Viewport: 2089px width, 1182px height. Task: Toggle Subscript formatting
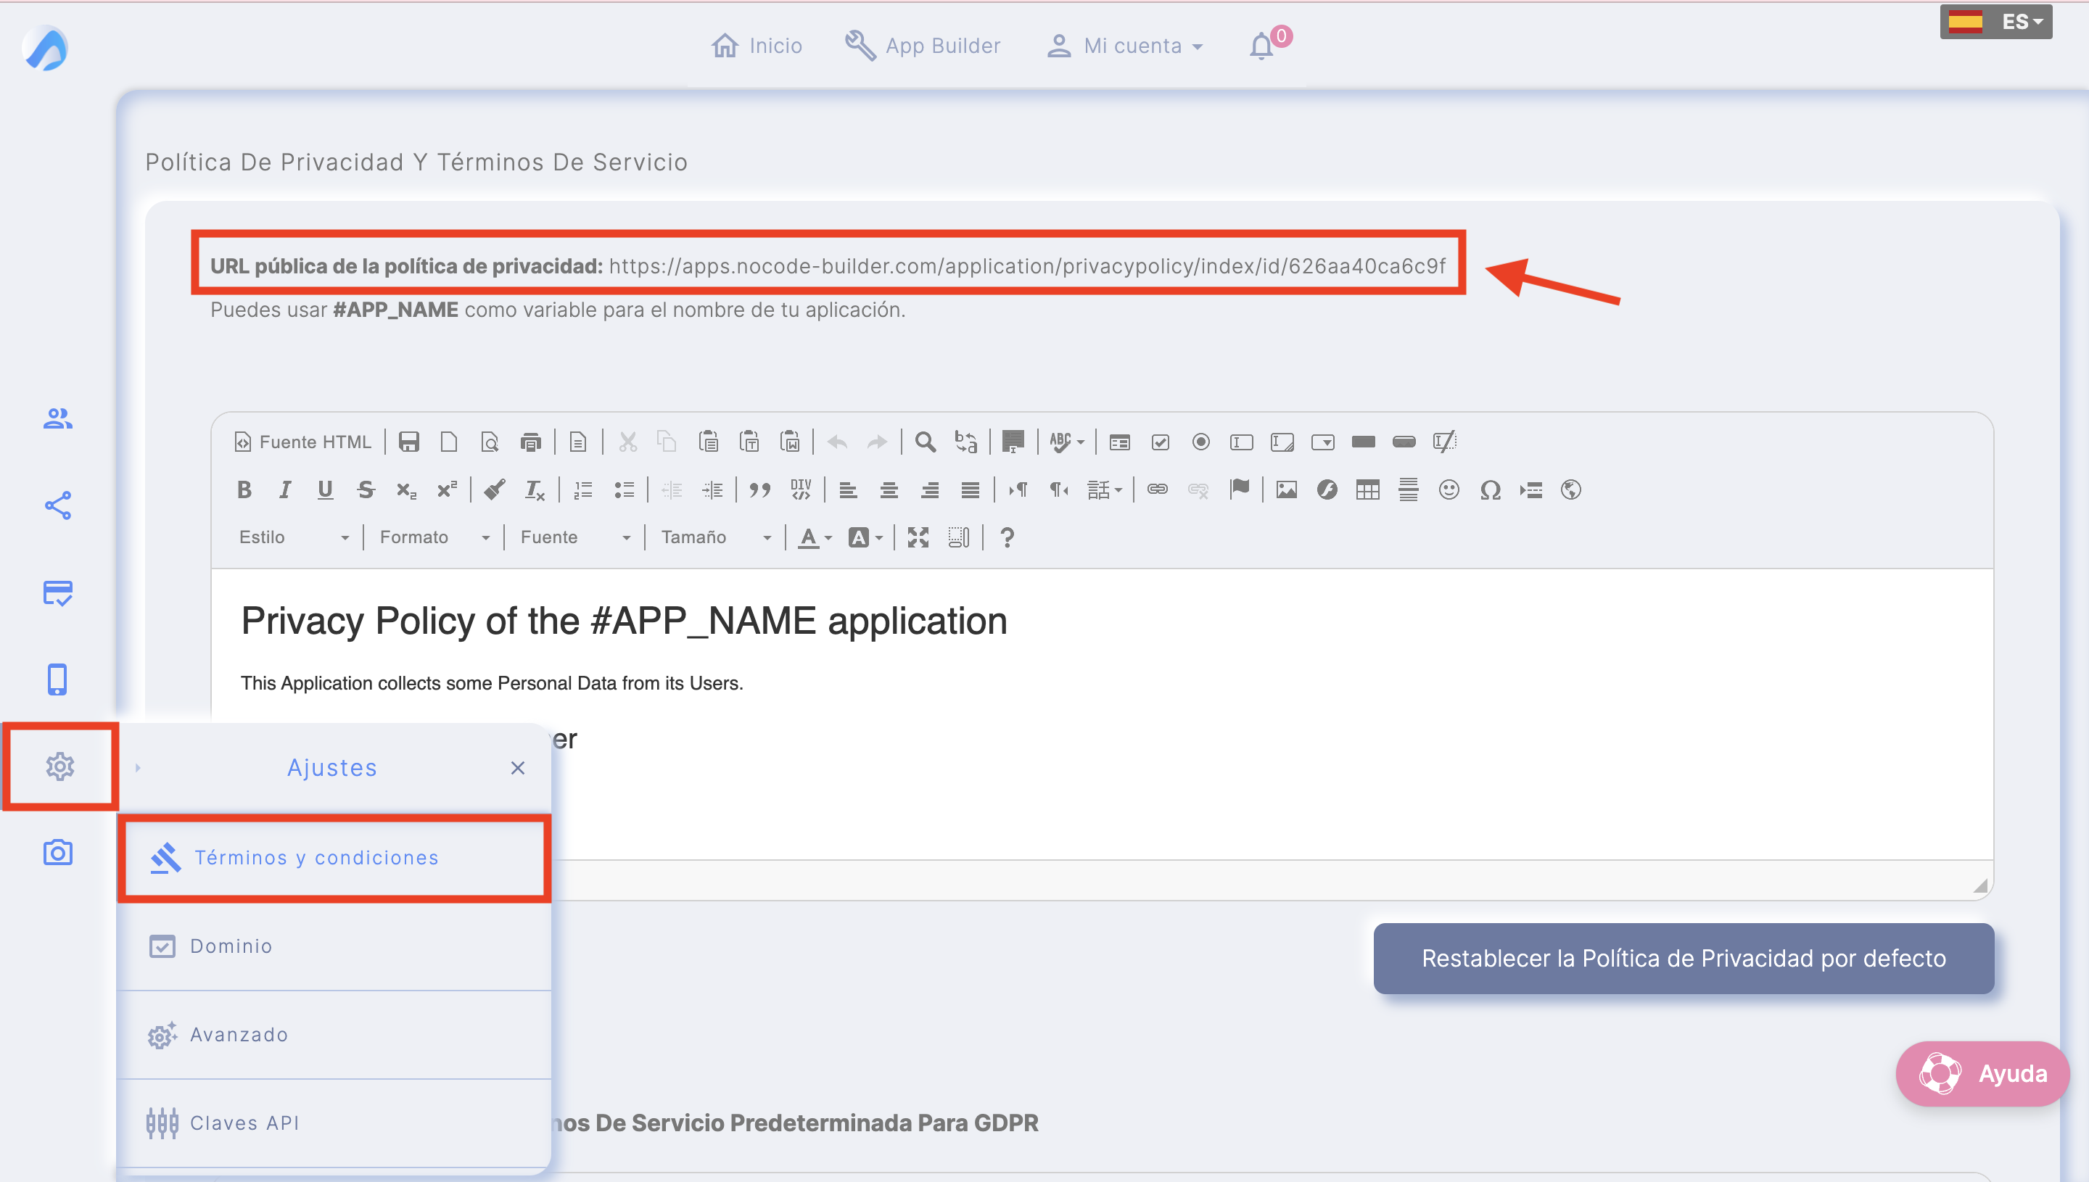pos(406,489)
